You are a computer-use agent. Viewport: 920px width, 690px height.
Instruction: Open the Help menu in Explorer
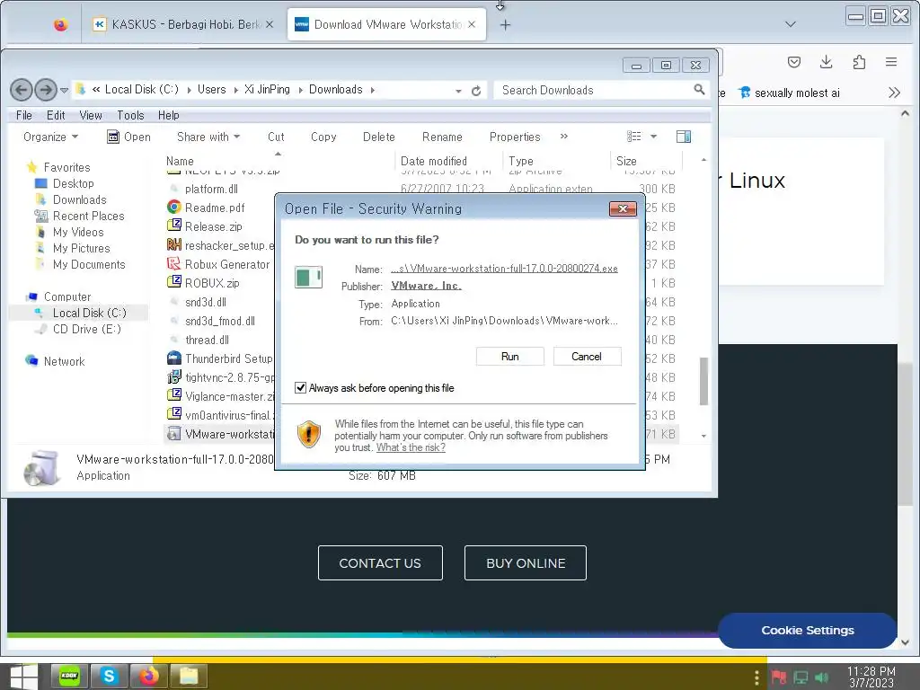[x=168, y=116]
